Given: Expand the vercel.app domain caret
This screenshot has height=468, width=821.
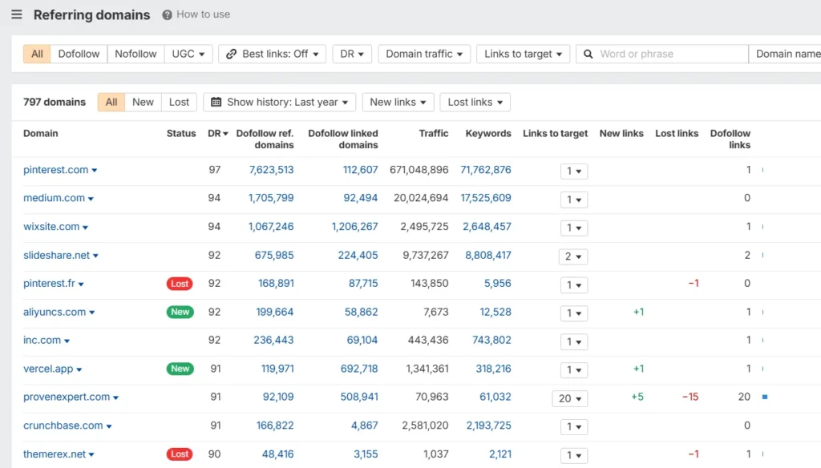Looking at the screenshot, I should [79, 369].
